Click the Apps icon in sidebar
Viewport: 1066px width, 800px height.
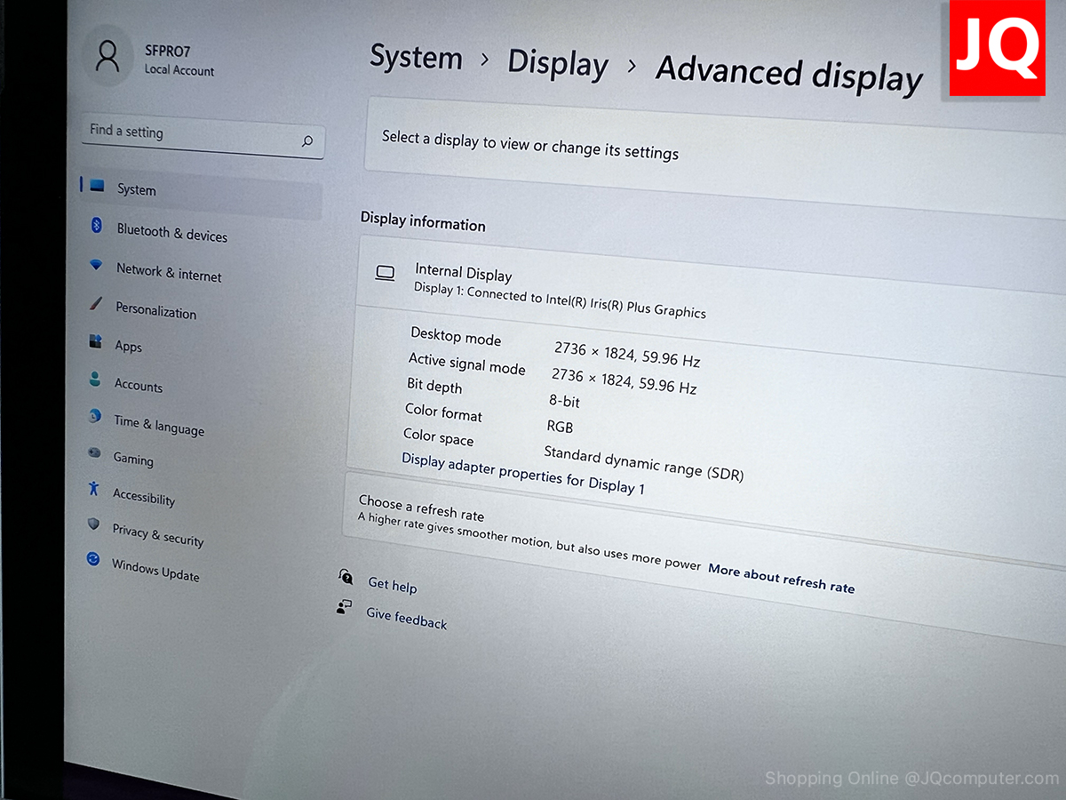click(95, 341)
